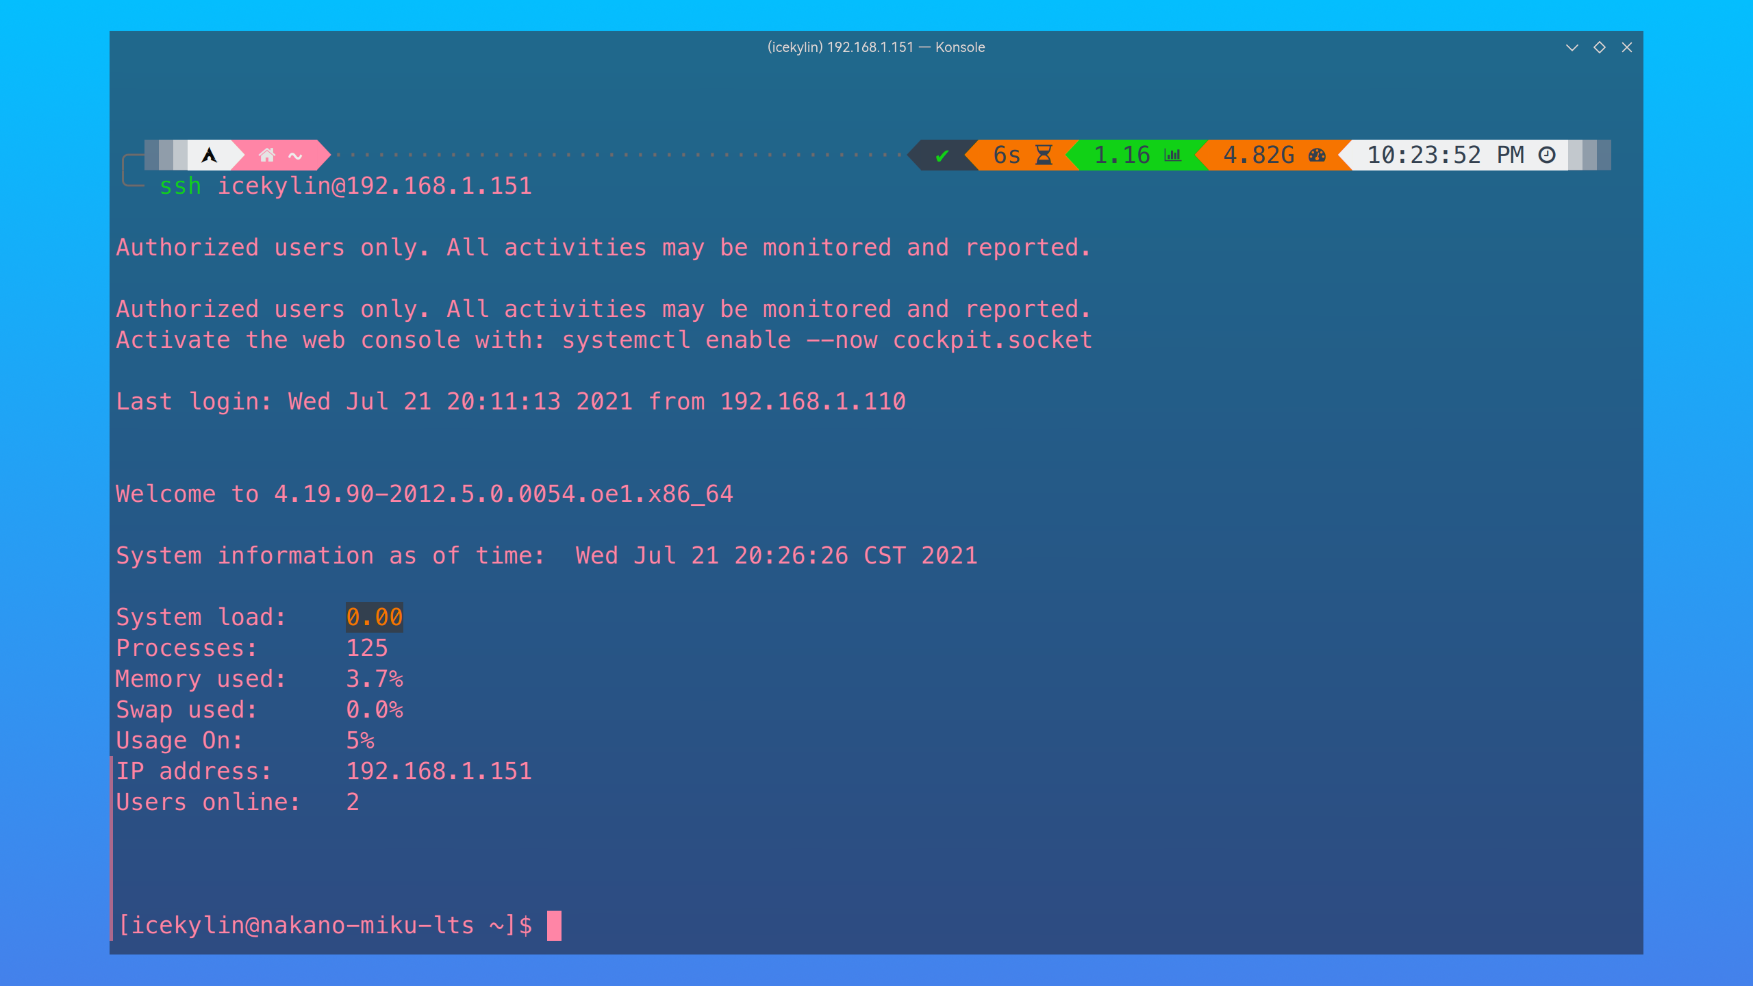The image size is (1753, 986).
Task: Click the 'System load:' label
Action: click(x=201, y=618)
